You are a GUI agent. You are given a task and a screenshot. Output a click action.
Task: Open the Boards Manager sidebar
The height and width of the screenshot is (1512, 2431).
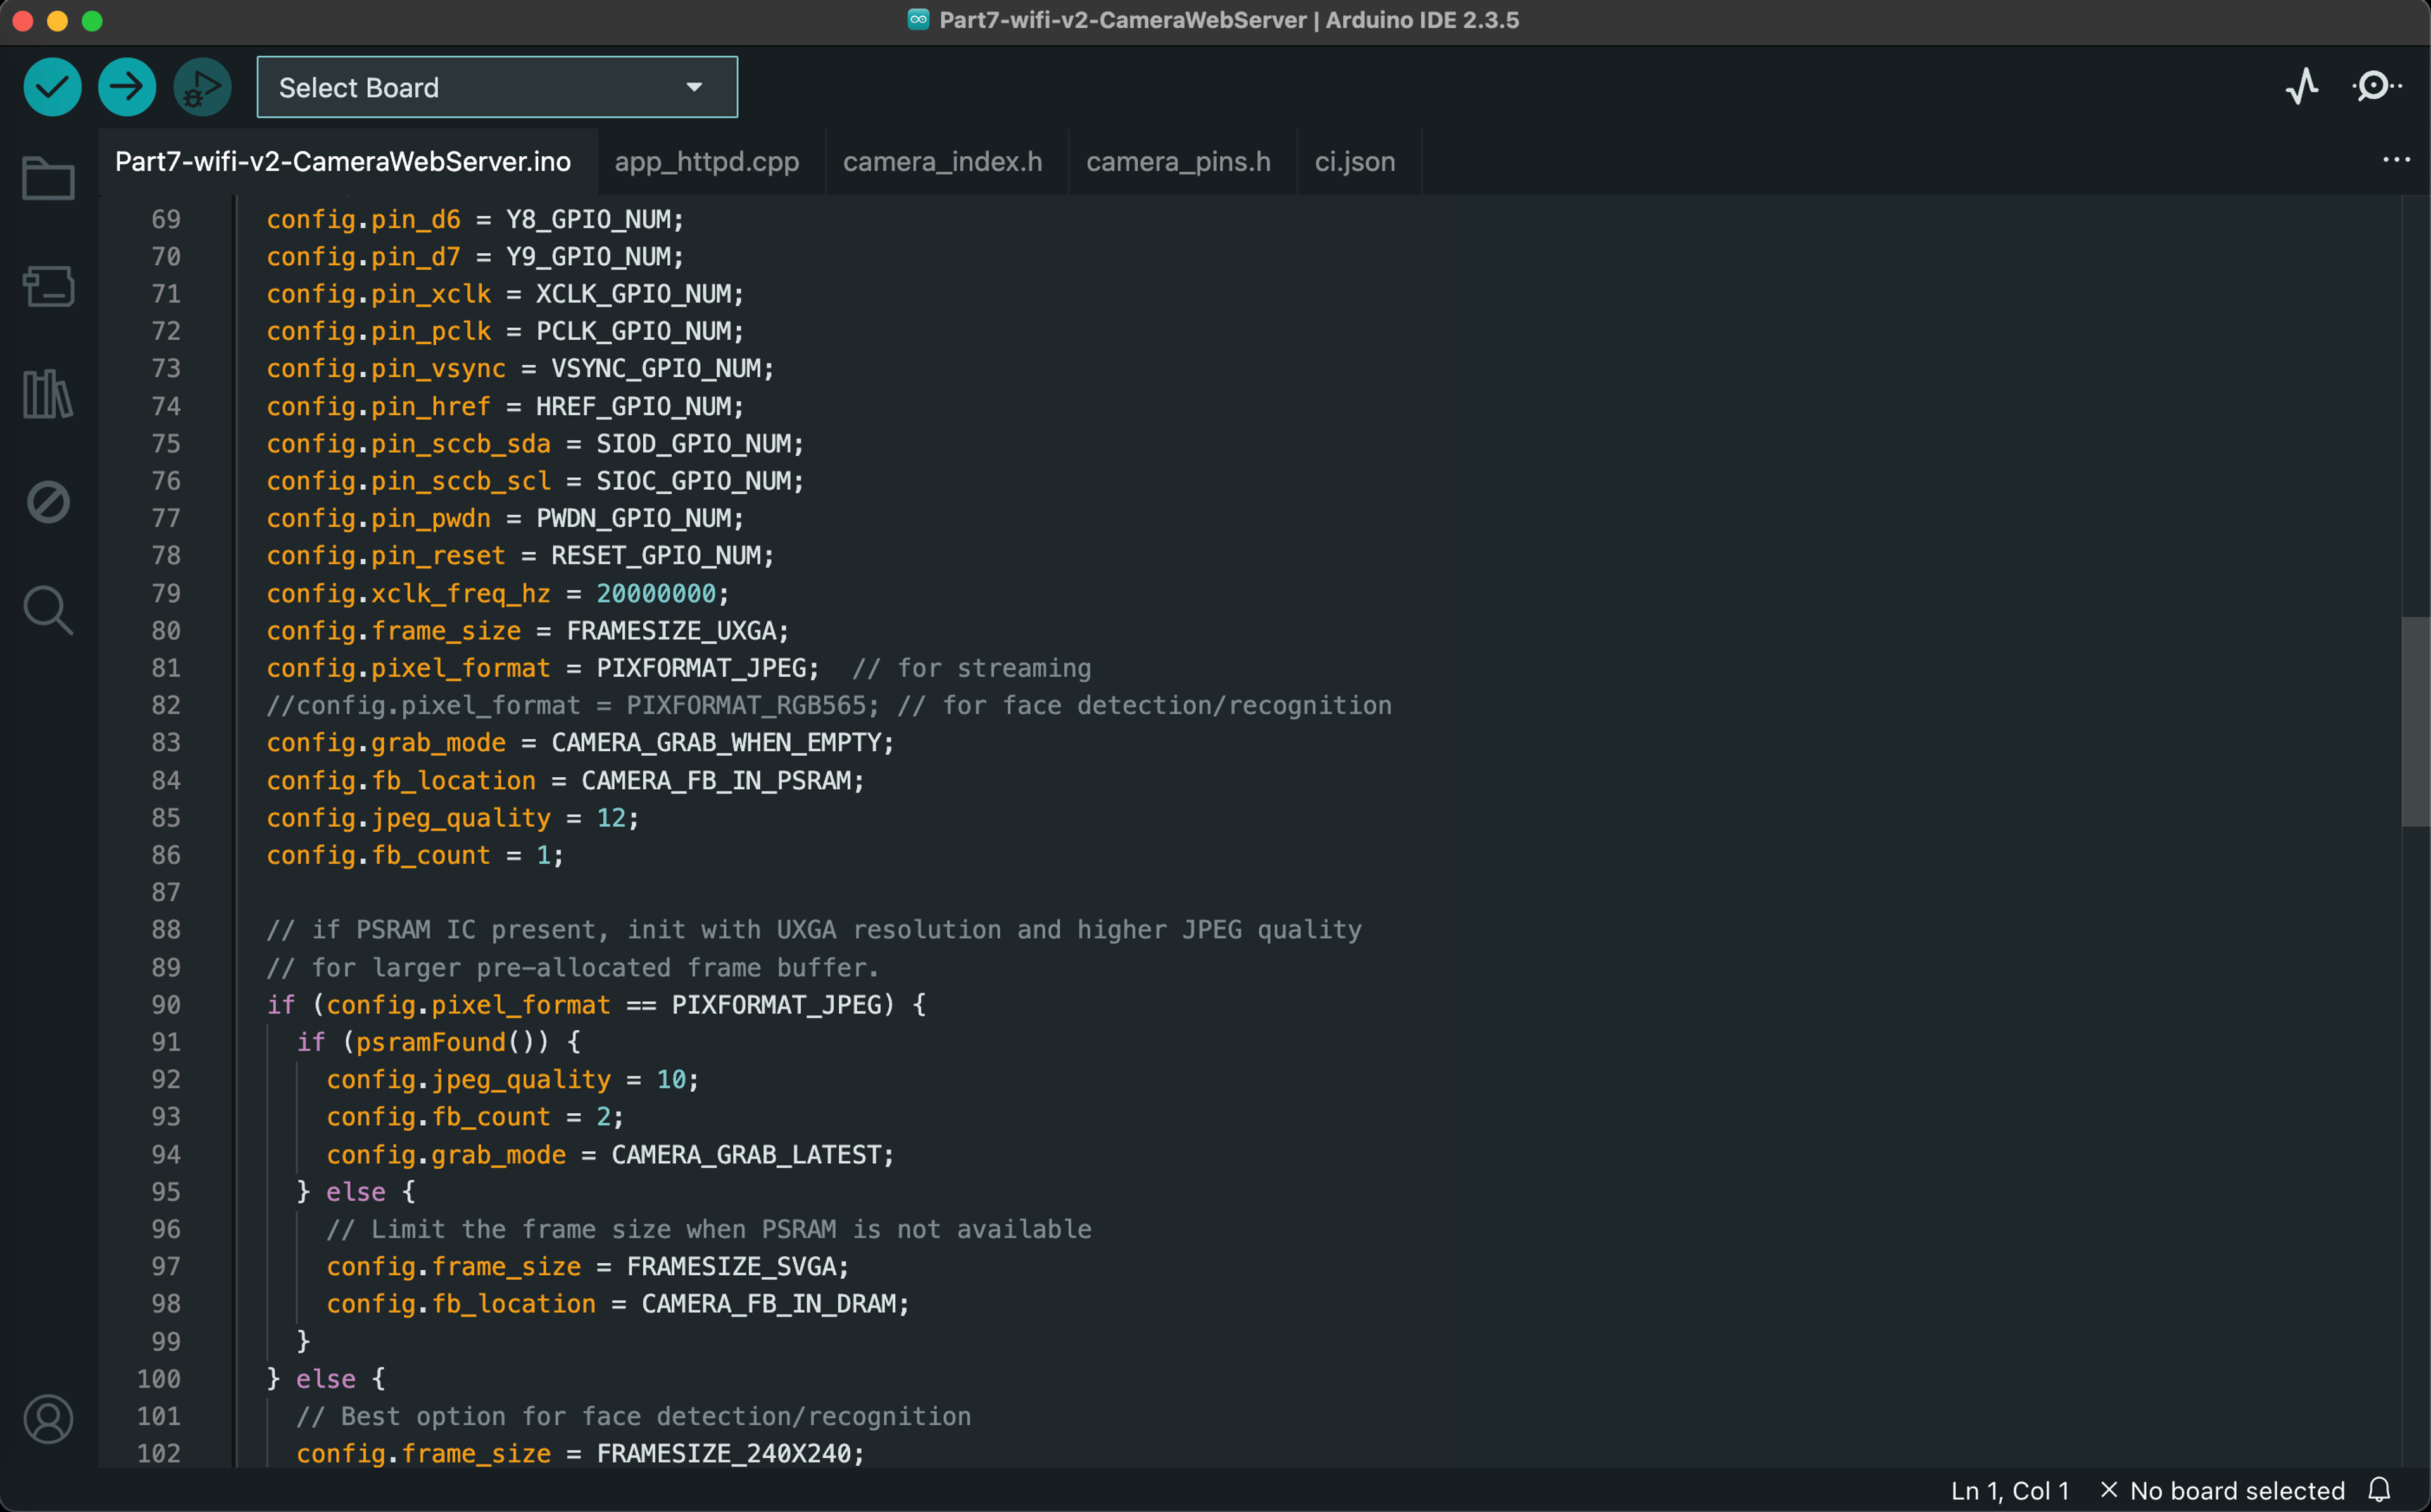[x=48, y=286]
